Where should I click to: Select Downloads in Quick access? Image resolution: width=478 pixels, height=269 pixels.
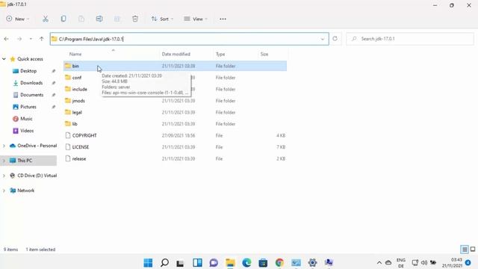click(31, 83)
